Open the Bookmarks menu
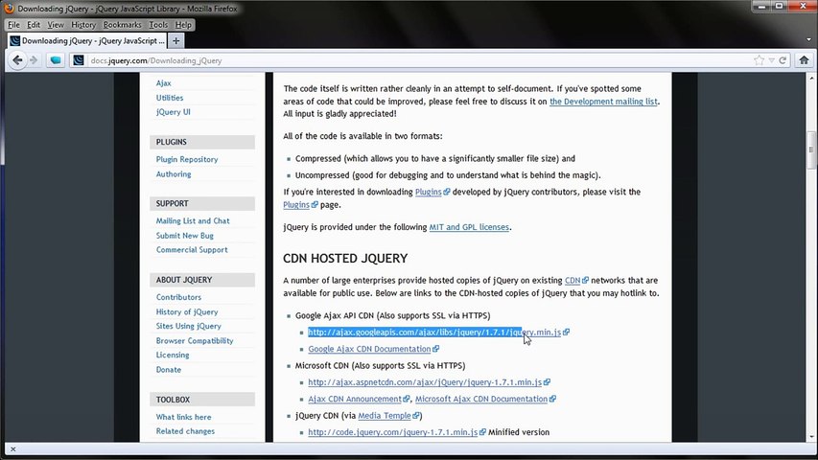The image size is (818, 460). [x=122, y=25]
